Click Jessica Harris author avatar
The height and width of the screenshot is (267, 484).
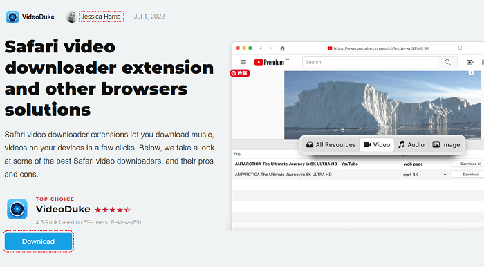click(72, 17)
